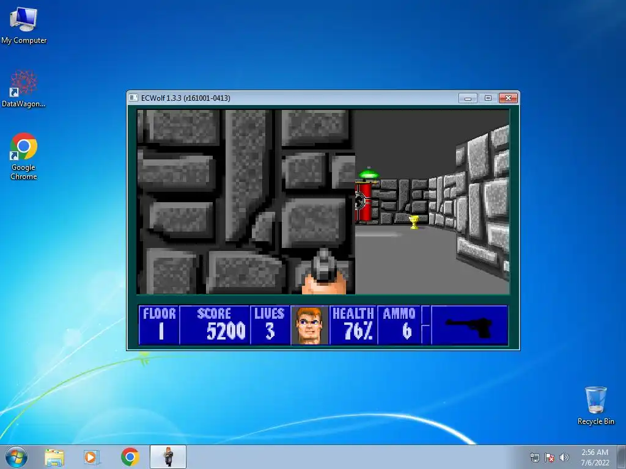Viewport: 626px width, 469px height.
Task: Open the Windows Start menu orb
Action: coord(17,457)
